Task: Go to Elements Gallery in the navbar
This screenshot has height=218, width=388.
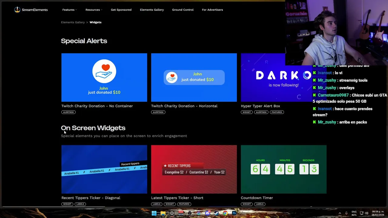Action: [x=152, y=10]
